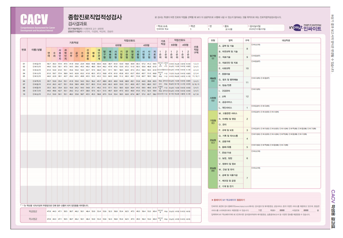The width and height of the screenshot is (343, 238).
Task: Click the CACV logo in the header
Action: (x=34, y=19)
